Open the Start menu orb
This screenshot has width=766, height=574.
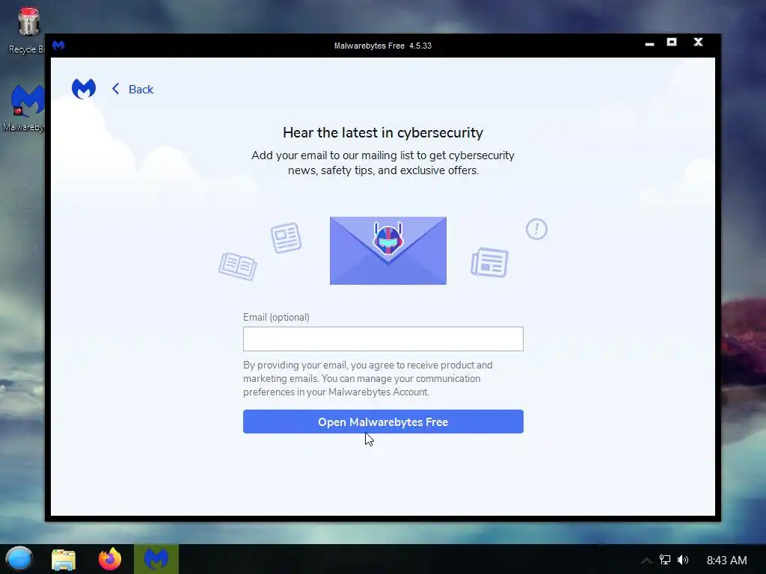[19, 559]
